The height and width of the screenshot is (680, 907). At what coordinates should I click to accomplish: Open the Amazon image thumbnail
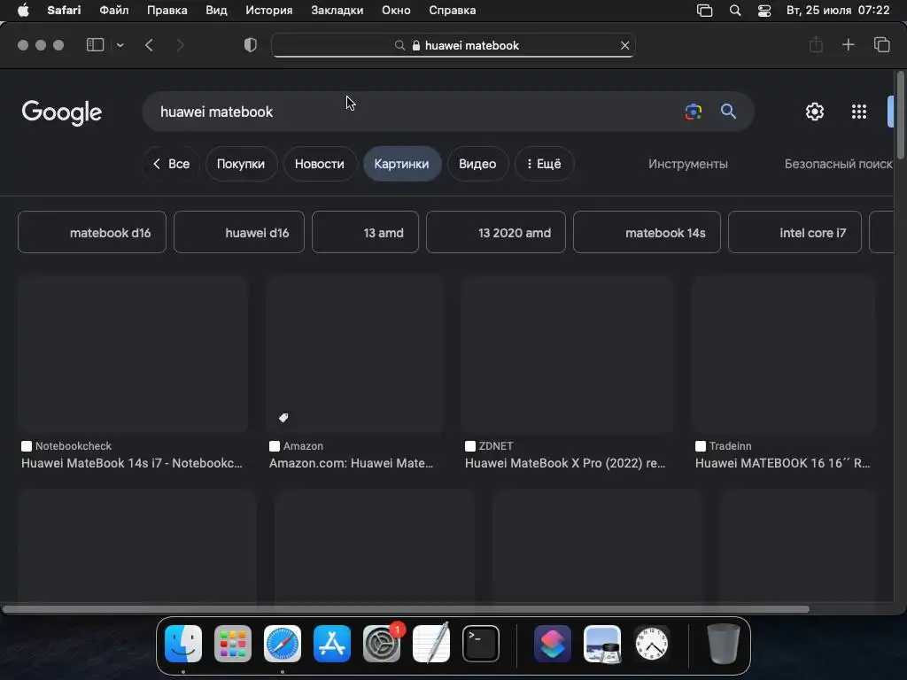pos(354,354)
